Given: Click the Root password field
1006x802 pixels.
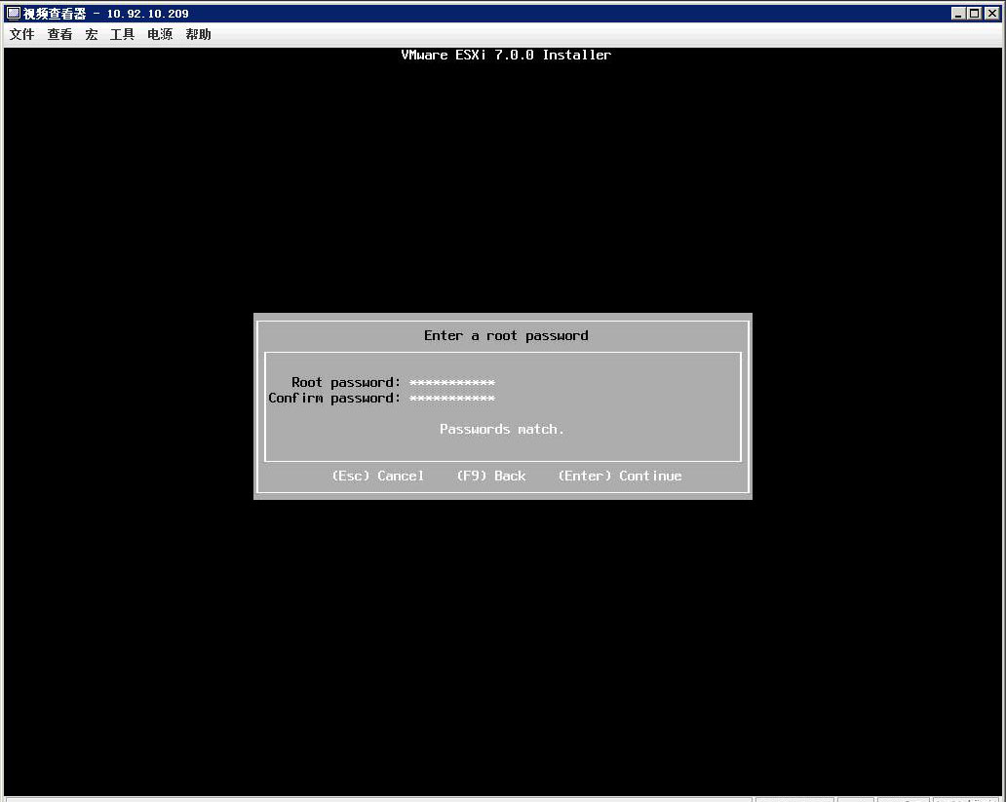Looking at the screenshot, I should point(452,383).
